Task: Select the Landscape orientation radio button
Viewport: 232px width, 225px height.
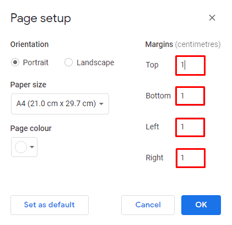Action: 68,62
